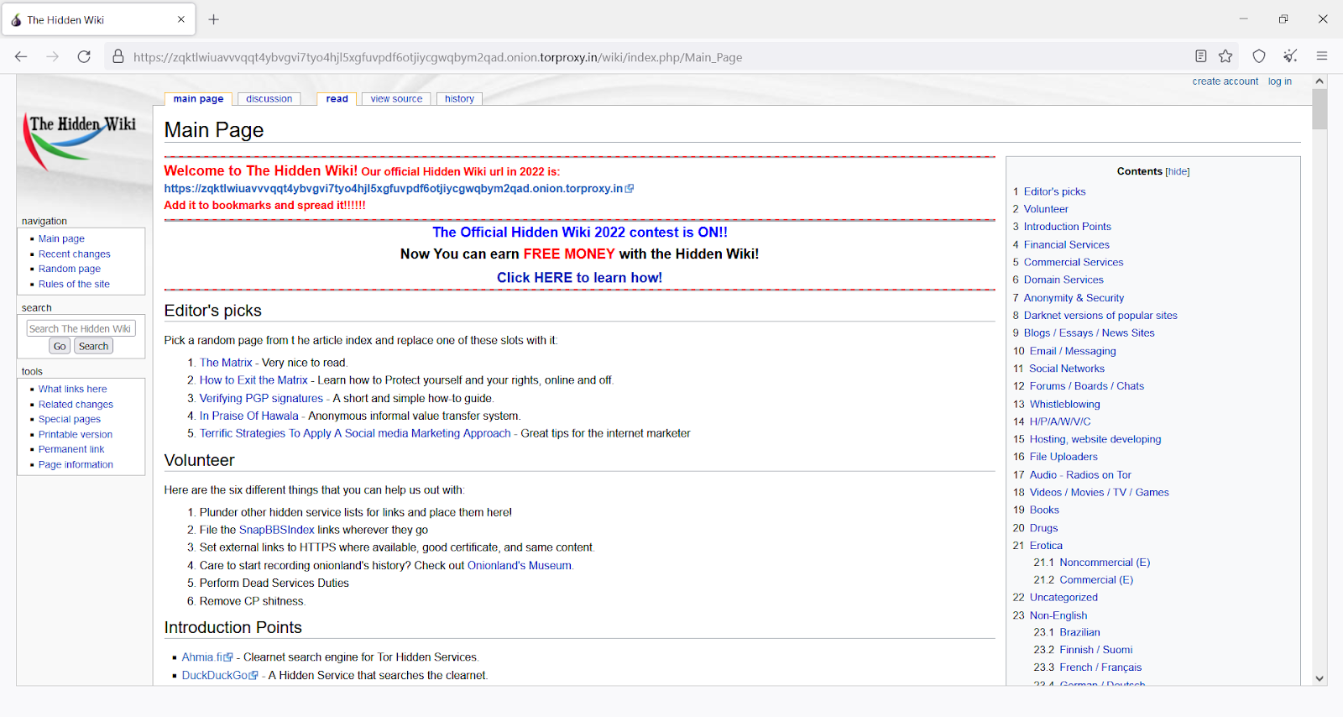
Task: Open the browser hamburger menu
Action: point(1322,56)
